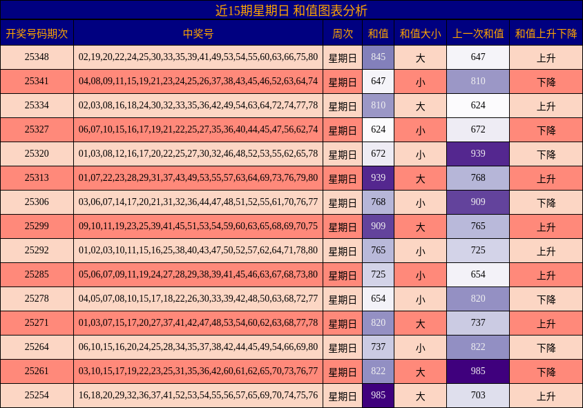Click the 小 cell in row 25341
The image size is (583, 408).
pyautogui.click(x=421, y=81)
